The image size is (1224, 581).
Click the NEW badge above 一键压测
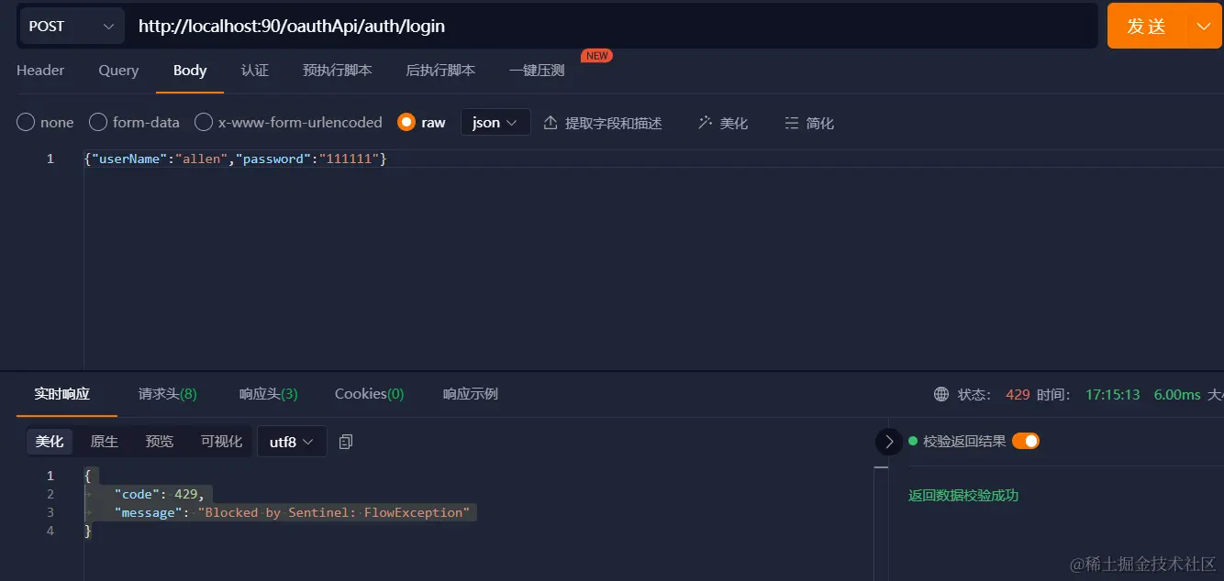tap(596, 56)
